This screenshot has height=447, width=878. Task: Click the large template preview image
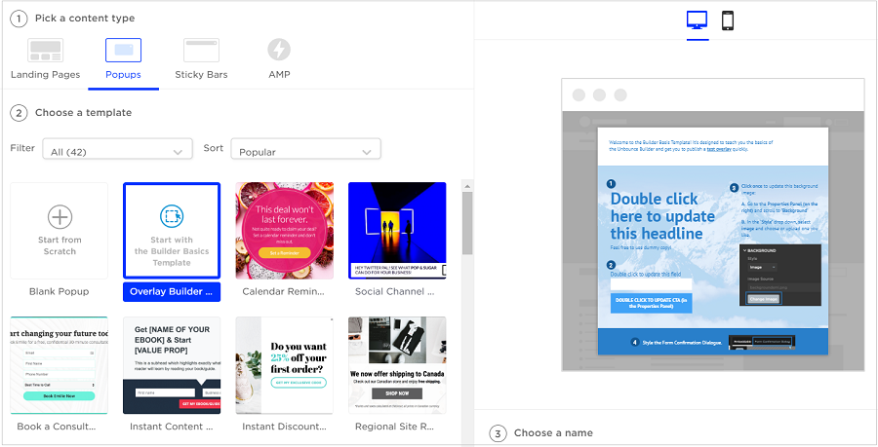pyautogui.click(x=713, y=241)
